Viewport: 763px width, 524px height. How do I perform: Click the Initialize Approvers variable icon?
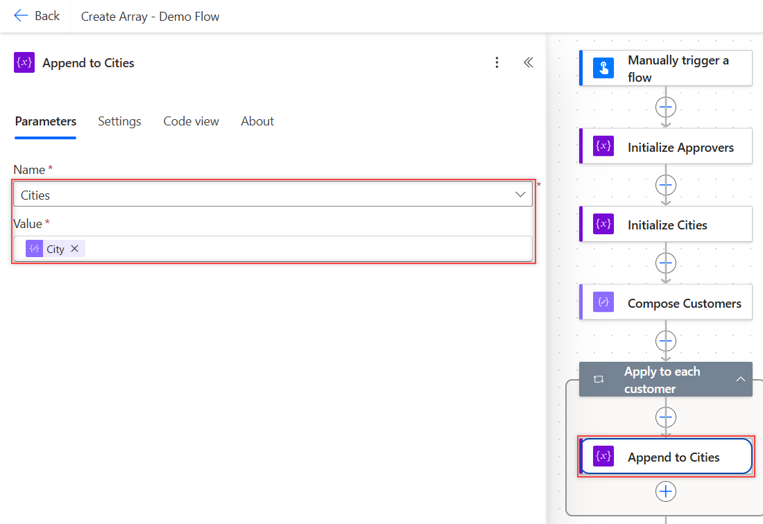603,146
